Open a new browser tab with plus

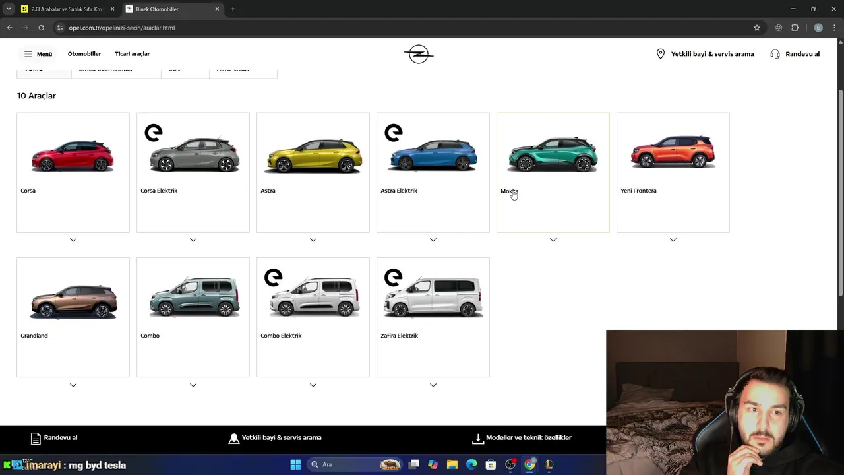pyautogui.click(x=233, y=9)
